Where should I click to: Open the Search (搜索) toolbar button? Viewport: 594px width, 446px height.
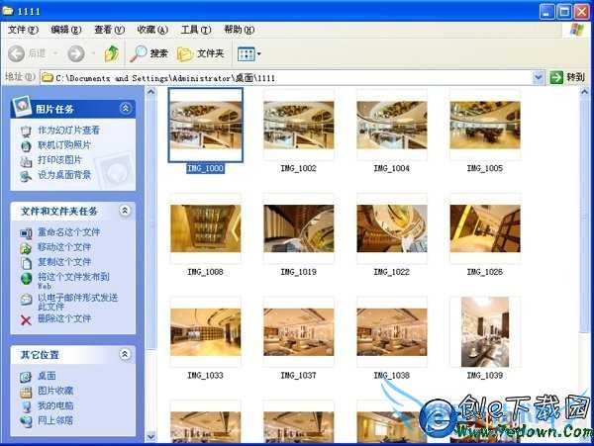(148, 53)
